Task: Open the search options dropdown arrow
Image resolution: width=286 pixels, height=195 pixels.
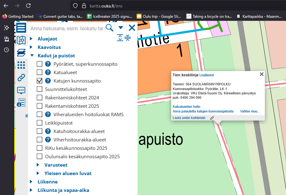Action: coord(120,28)
